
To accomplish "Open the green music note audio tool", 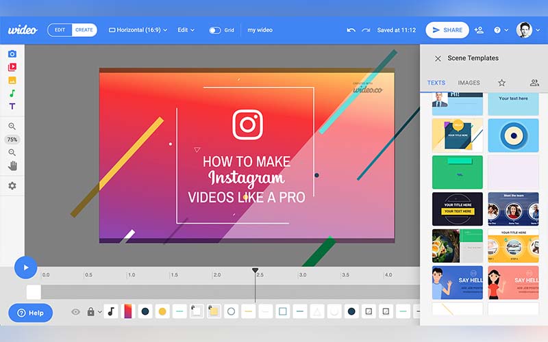I will [x=12, y=93].
